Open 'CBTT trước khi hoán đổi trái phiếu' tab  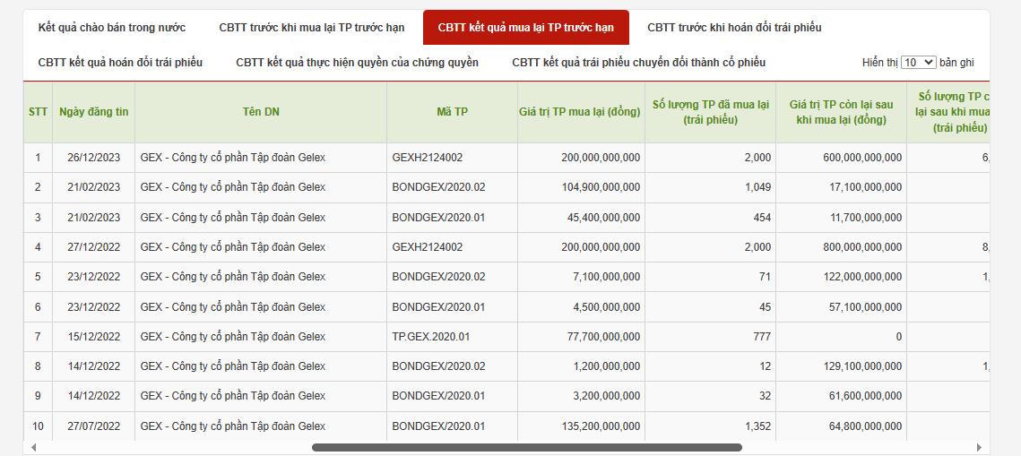[x=734, y=28]
